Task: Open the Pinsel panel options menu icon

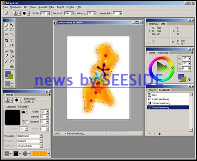Action: point(49,95)
